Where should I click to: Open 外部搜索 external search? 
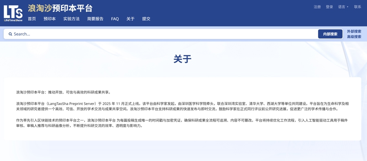click(x=354, y=31)
